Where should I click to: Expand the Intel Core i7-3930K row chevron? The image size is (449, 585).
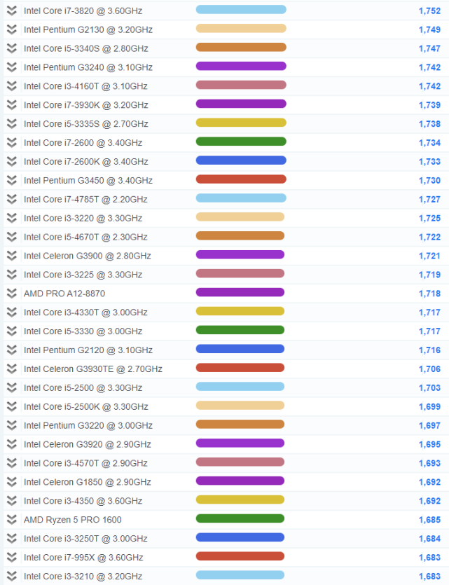click(12, 105)
